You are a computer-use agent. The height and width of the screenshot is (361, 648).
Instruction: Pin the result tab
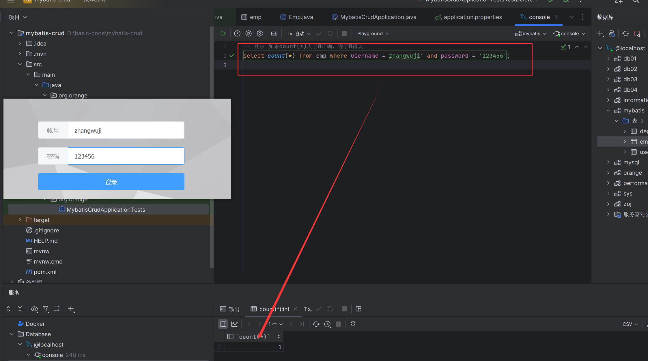pos(353,324)
